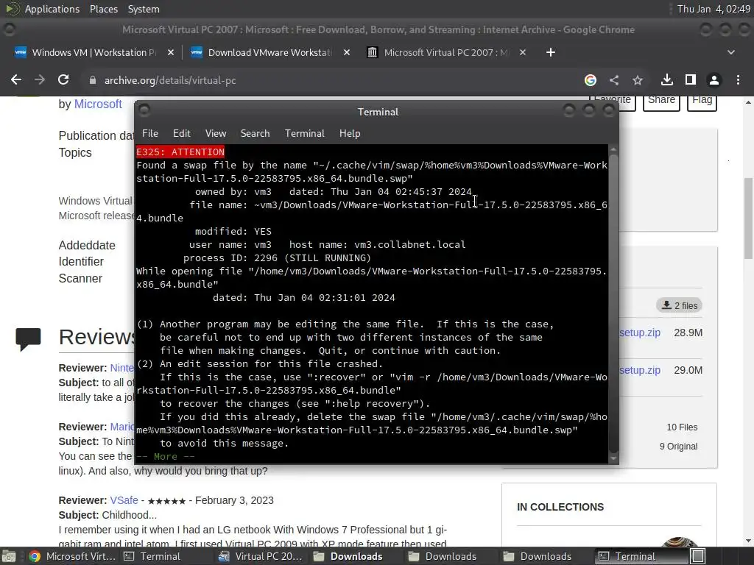Screen dimensions: 754x565
Task: Close the Microsoft Virtual PC 2007 tab
Action: (x=523, y=52)
